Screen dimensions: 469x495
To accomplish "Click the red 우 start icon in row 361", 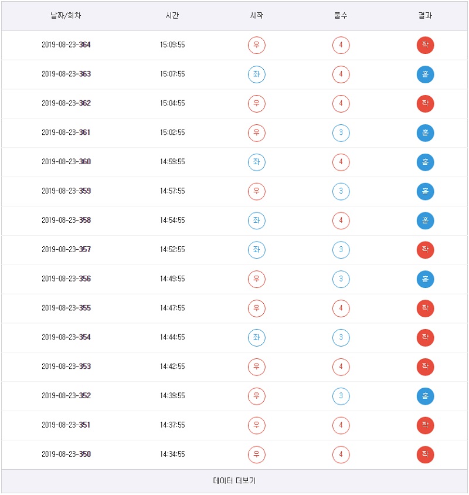I will [x=256, y=133].
